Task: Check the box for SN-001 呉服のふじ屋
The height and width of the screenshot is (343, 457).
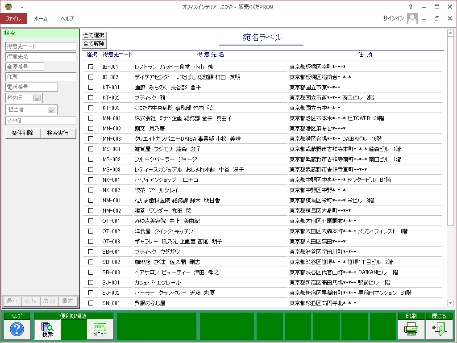Action: point(91,303)
